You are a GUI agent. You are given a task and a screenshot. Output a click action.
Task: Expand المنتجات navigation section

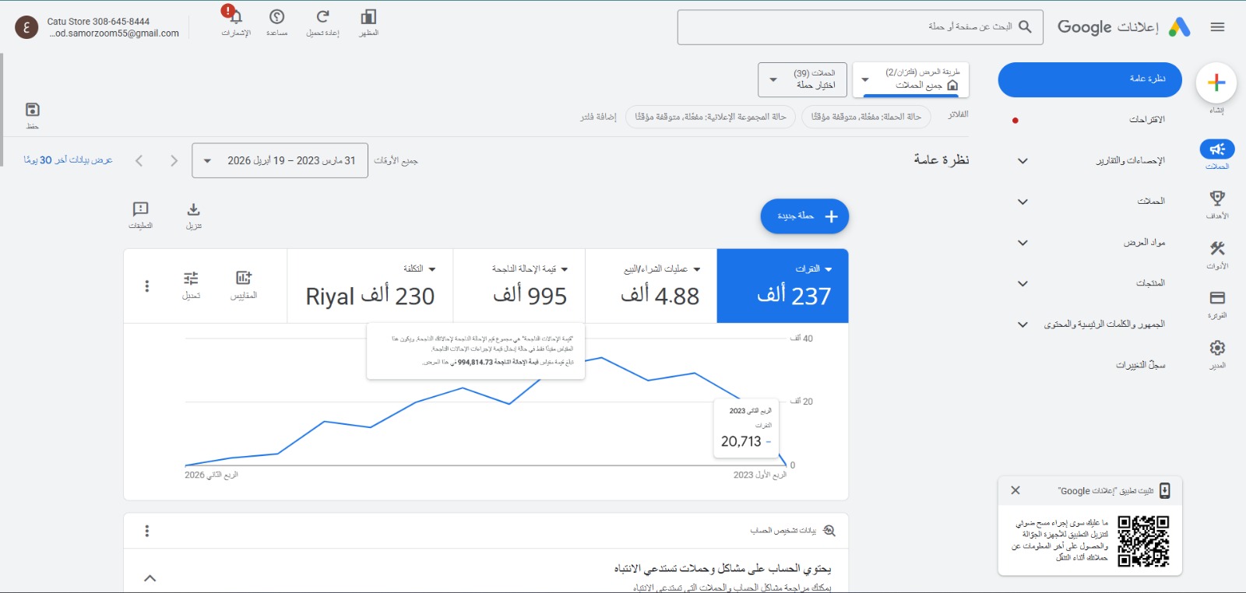pos(1023,283)
